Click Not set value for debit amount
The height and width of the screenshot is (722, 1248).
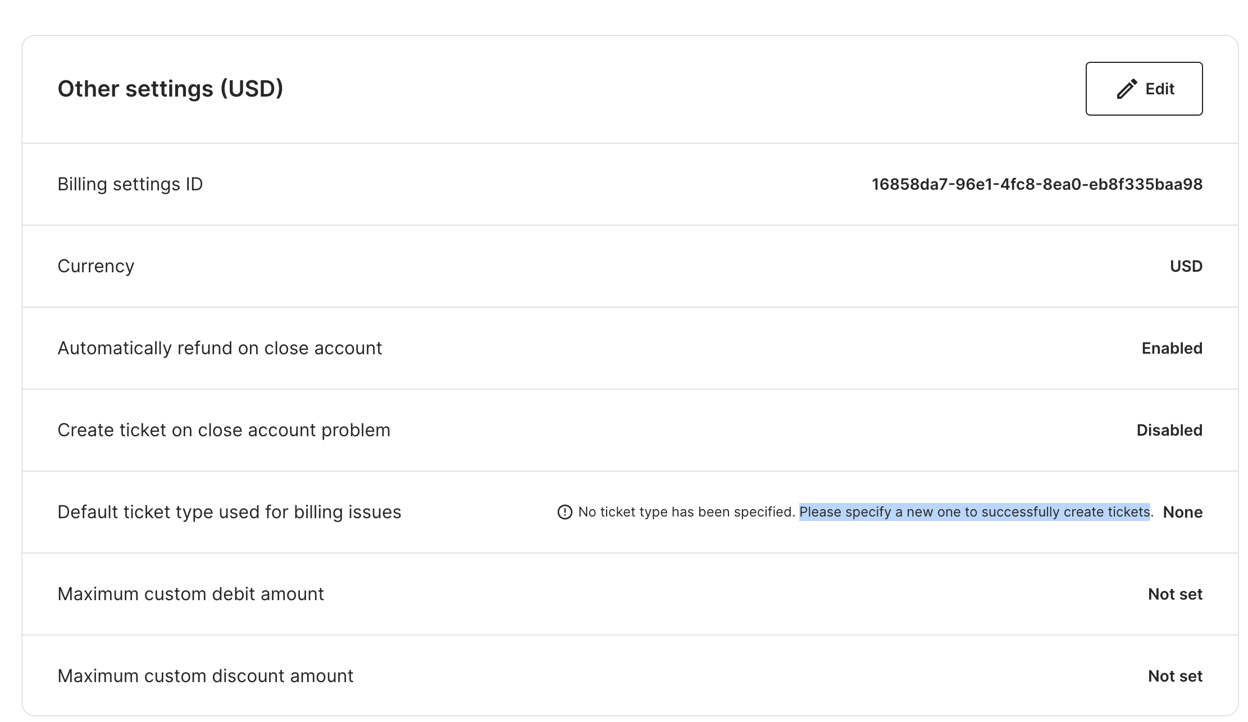click(1175, 594)
